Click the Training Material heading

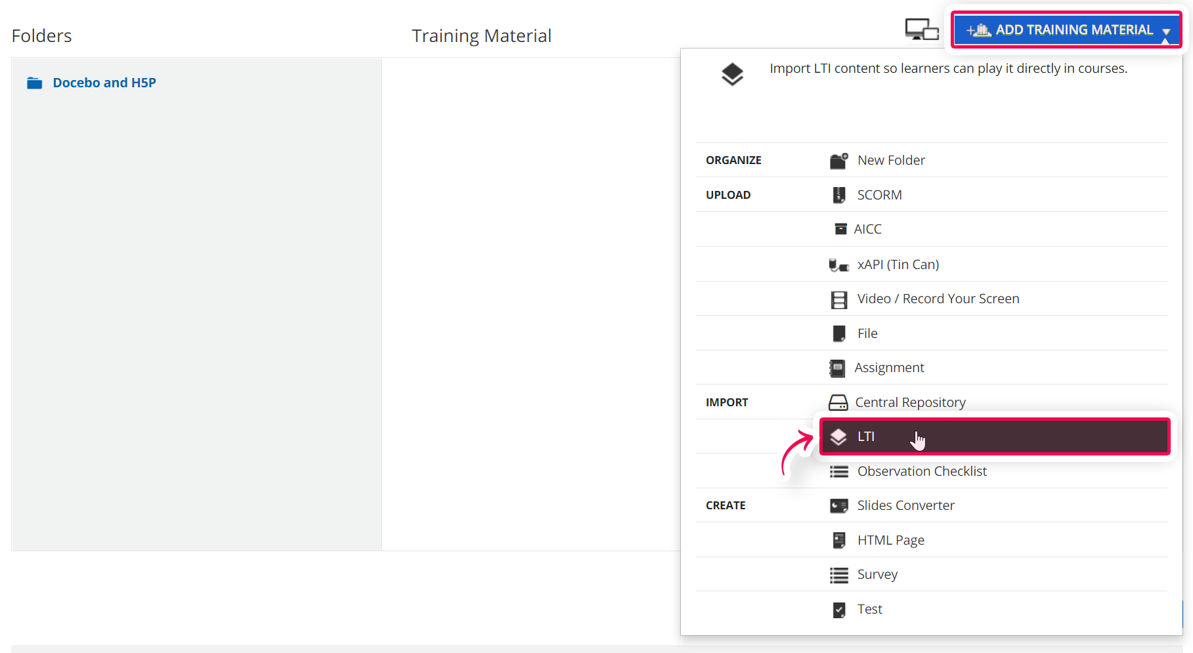[x=481, y=35]
